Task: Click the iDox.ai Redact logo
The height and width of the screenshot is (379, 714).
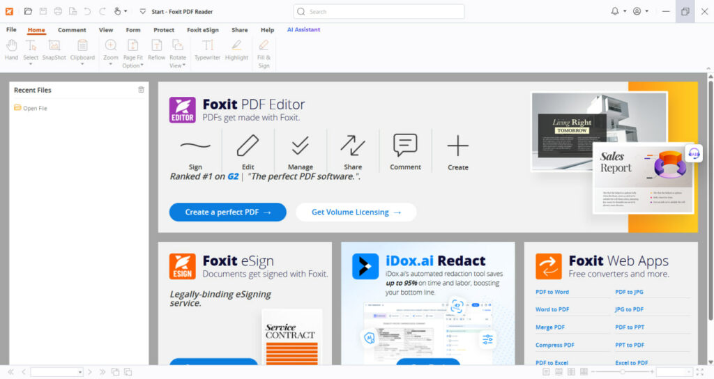Action: (365, 266)
